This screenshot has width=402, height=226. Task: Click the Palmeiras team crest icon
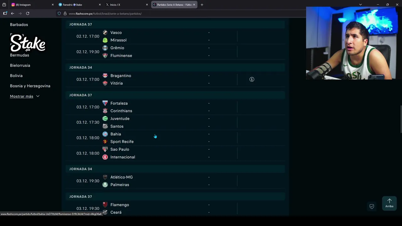pos(105,185)
